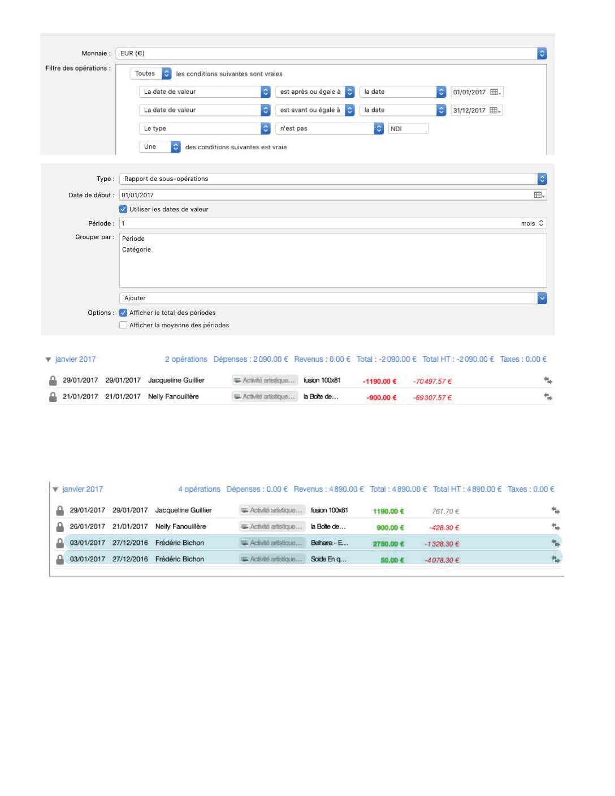Collapse the first janvier 2017 group
This screenshot has height=796, width=615.
point(49,360)
